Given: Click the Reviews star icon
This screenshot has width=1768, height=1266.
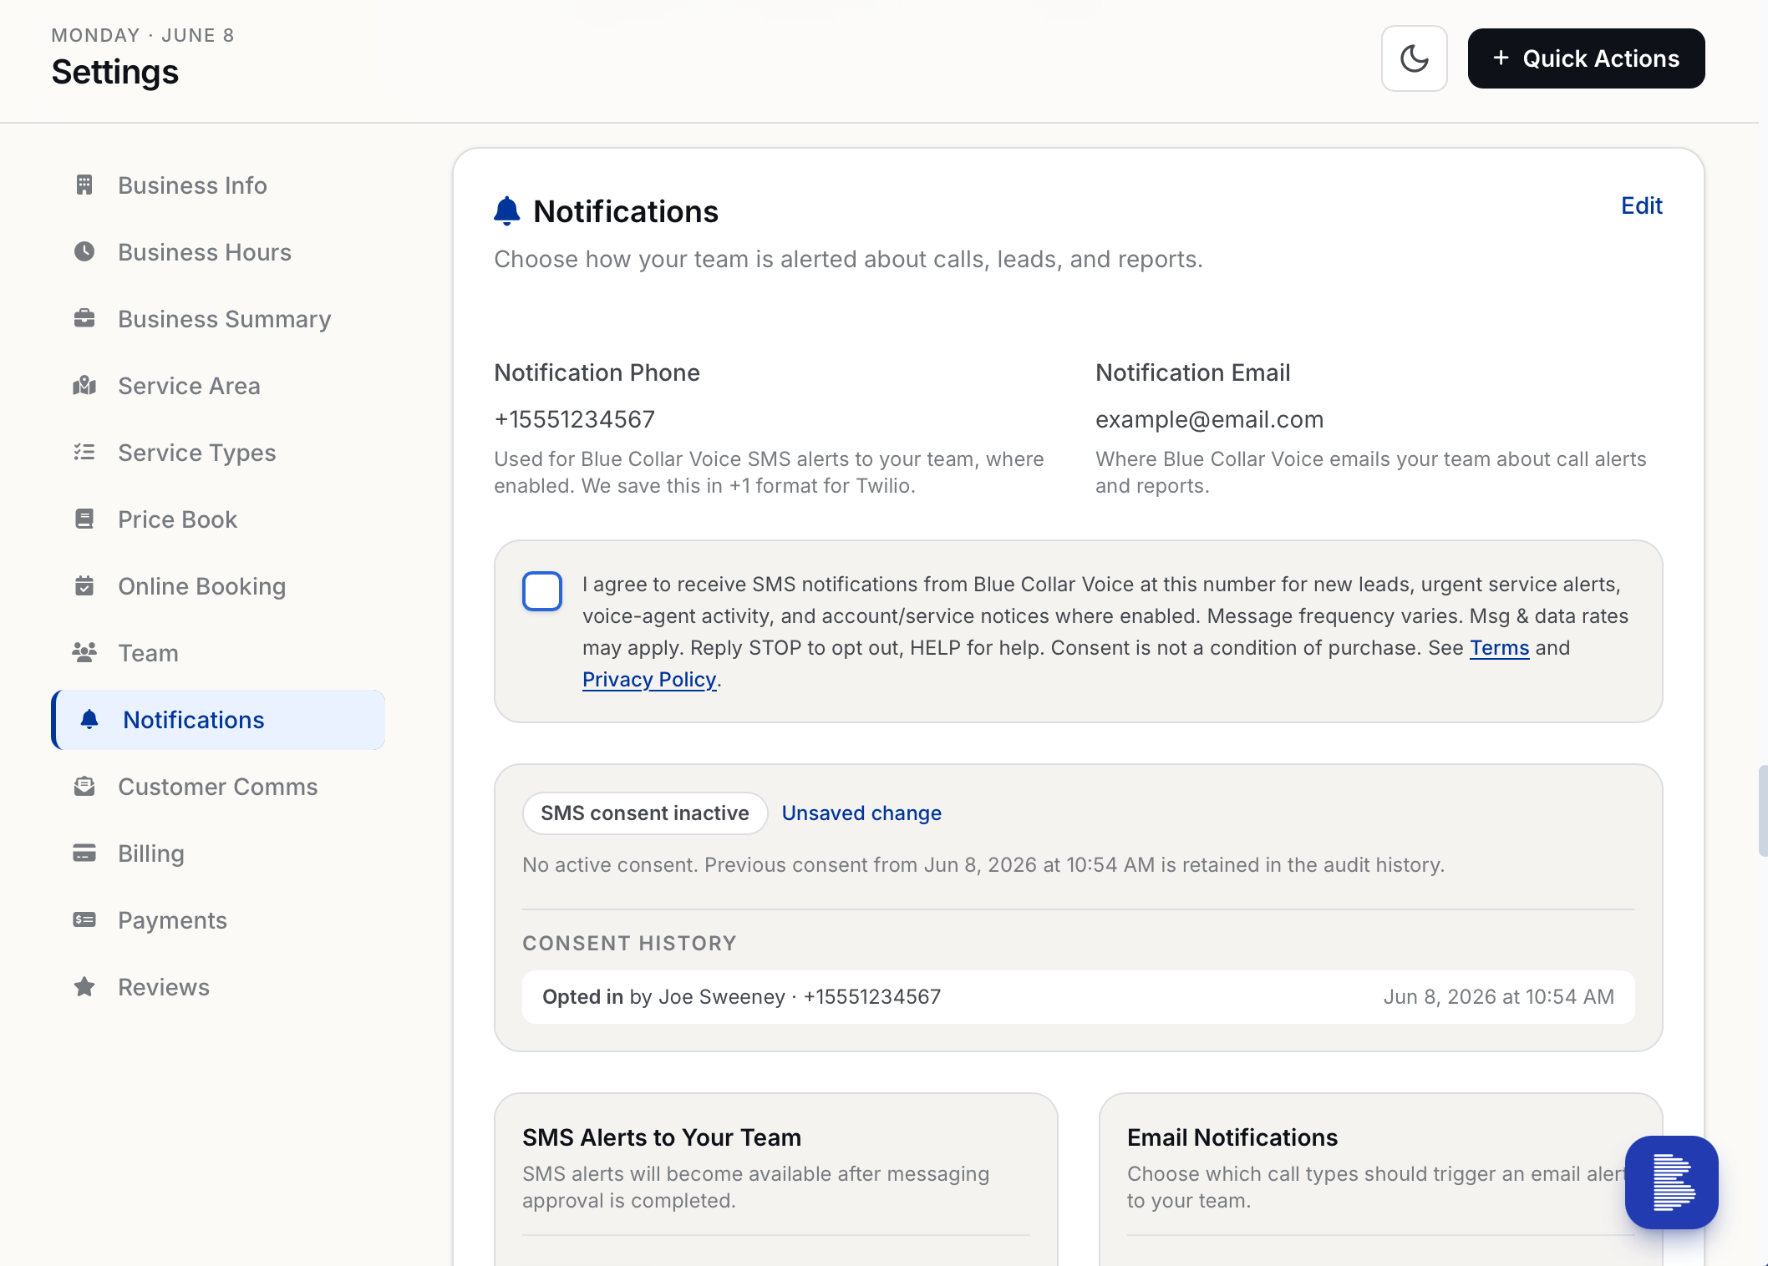Looking at the screenshot, I should pos(84,986).
